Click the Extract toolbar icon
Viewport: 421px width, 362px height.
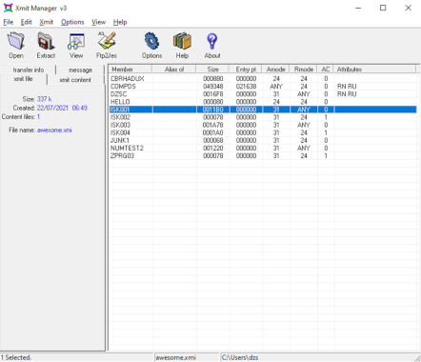[46, 46]
